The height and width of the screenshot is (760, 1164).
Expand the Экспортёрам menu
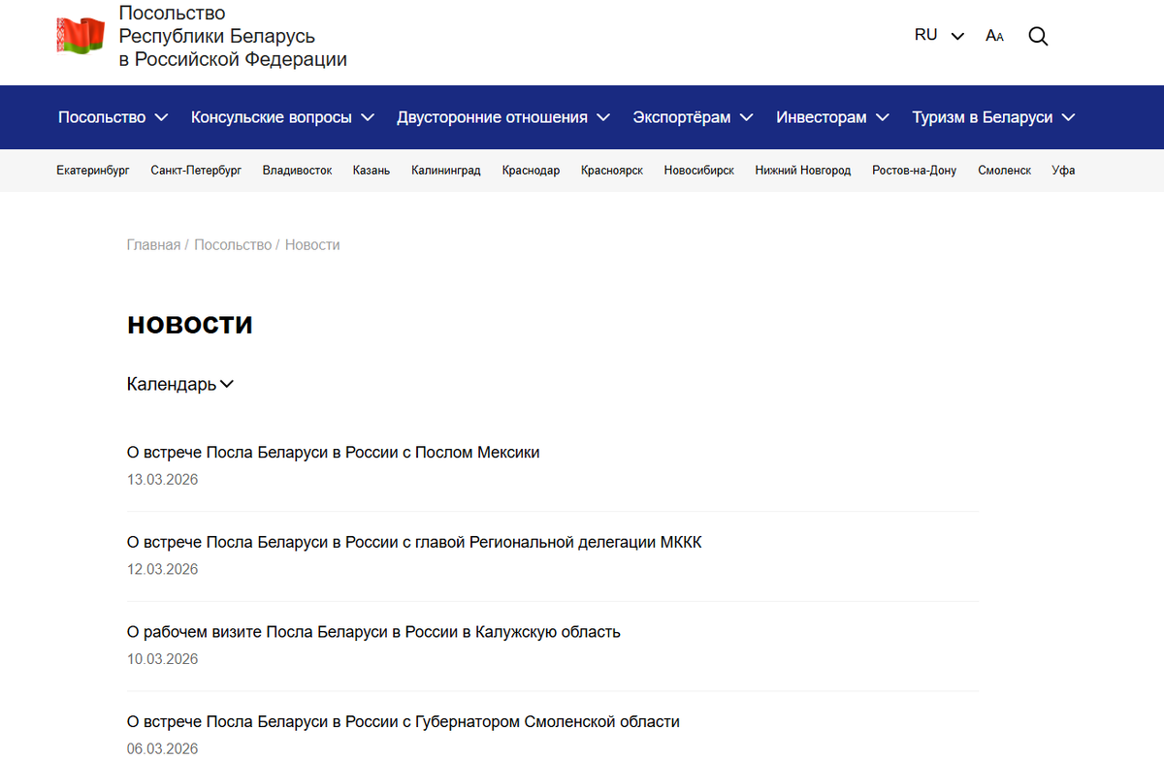tap(693, 117)
